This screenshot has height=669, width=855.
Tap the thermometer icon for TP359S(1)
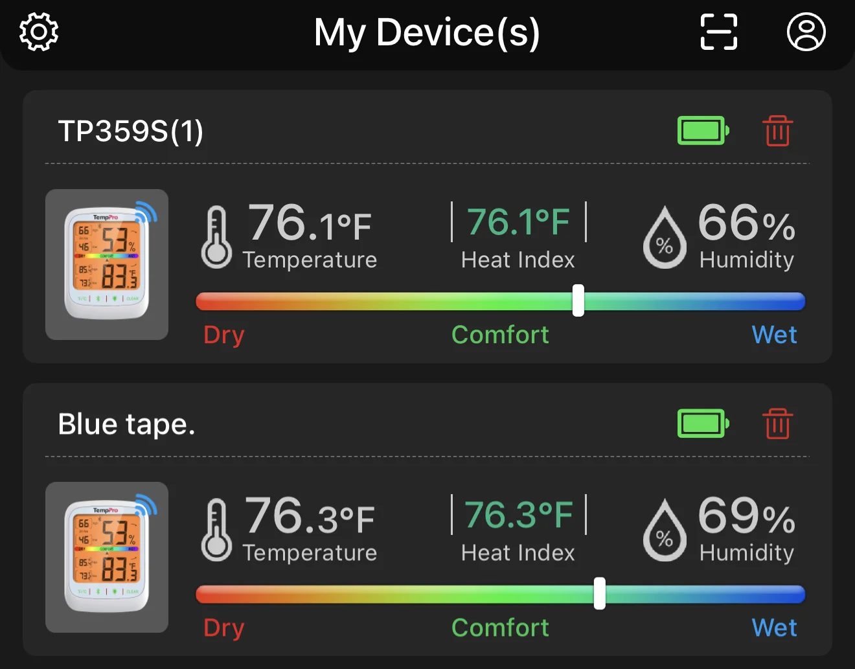click(x=216, y=237)
